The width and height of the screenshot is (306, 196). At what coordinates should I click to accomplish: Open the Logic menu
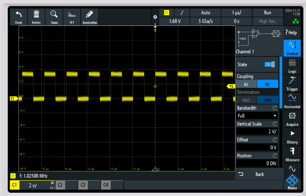coord(292,66)
